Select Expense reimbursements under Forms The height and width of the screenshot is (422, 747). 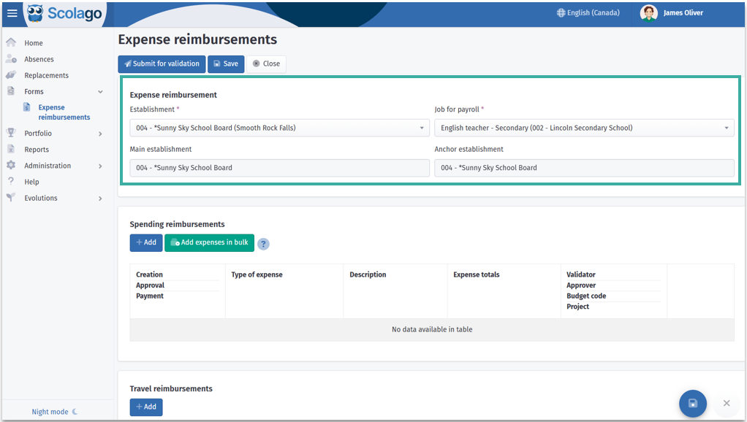pos(64,112)
